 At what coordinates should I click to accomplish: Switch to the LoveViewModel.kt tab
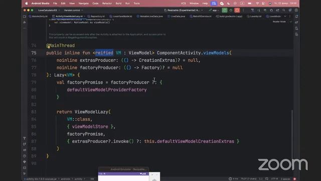[x=121, y=17]
